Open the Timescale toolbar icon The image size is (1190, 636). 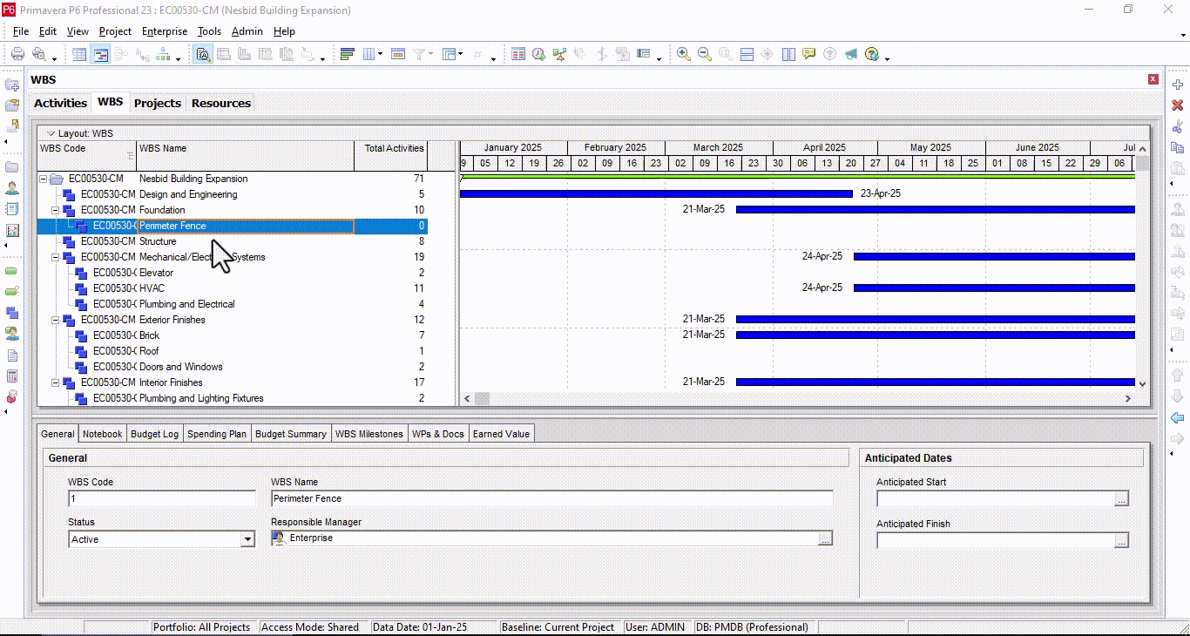coord(398,54)
